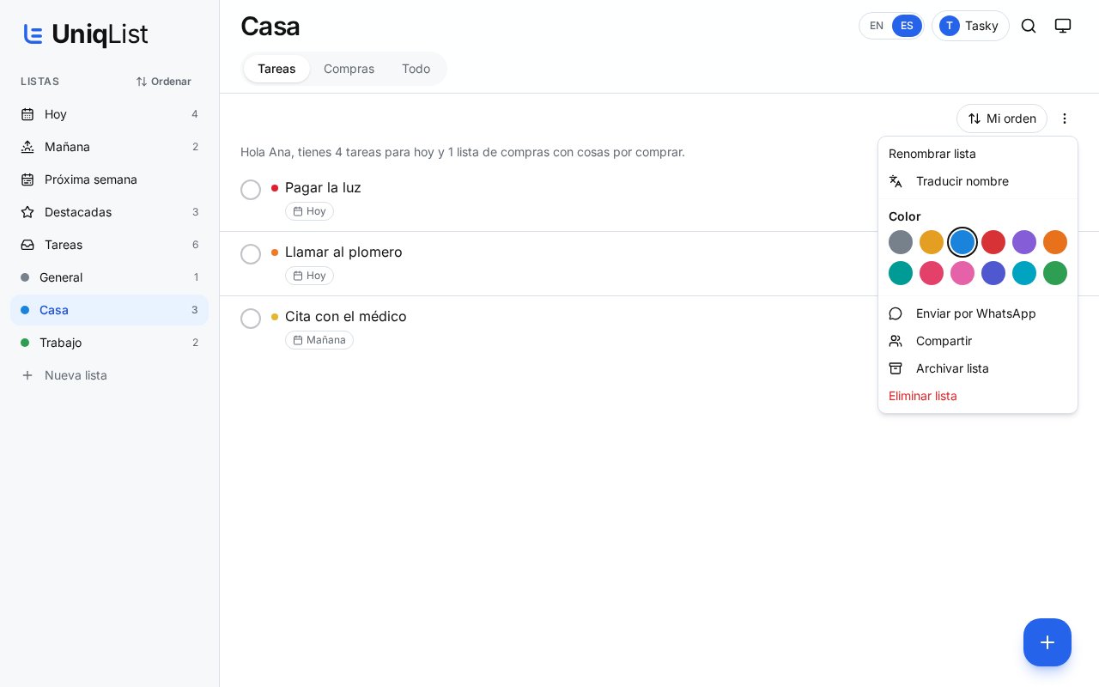
Task: Switch to the Compras tab
Action: pyautogui.click(x=349, y=69)
